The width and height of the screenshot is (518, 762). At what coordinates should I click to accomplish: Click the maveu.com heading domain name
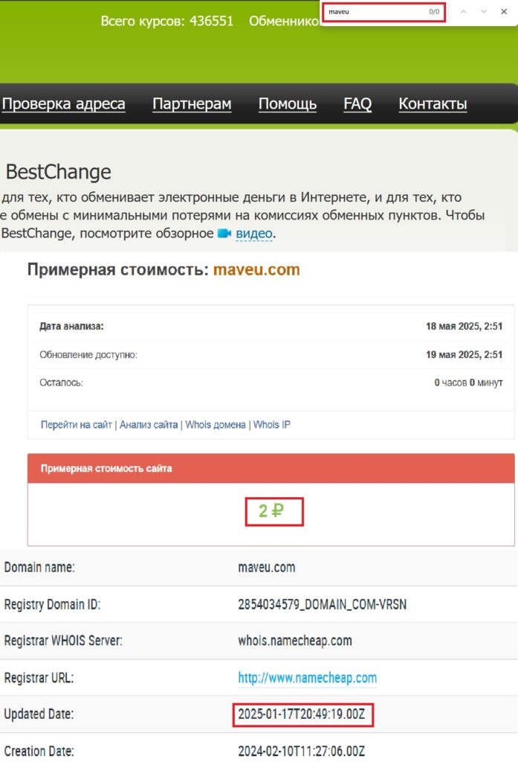[256, 270]
